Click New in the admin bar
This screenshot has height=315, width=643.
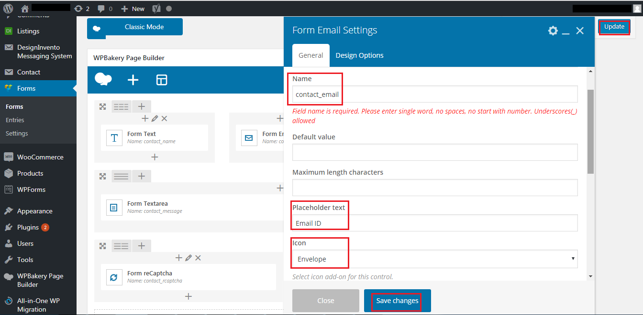133,9
